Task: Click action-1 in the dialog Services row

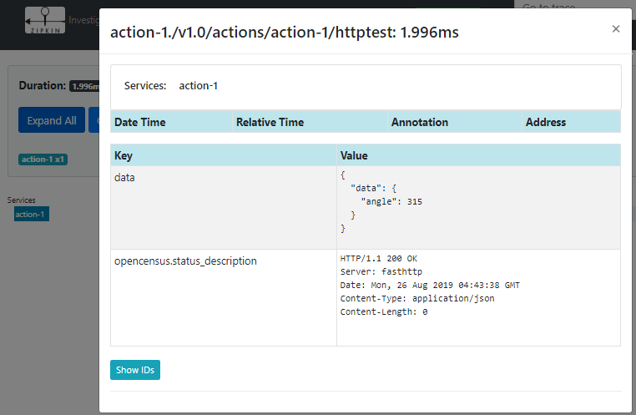Action: point(199,86)
